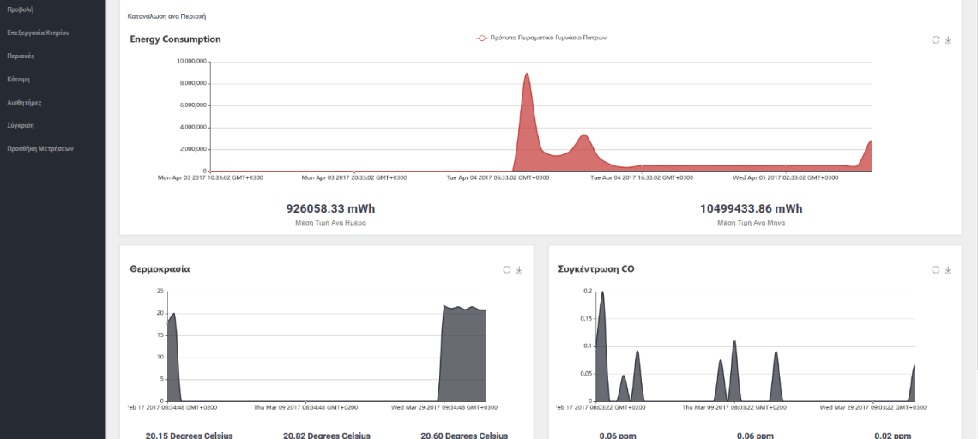Image resolution: width=978 pixels, height=439 pixels.
Task: Refresh the Energy Consumption chart
Action: click(x=936, y=40)
